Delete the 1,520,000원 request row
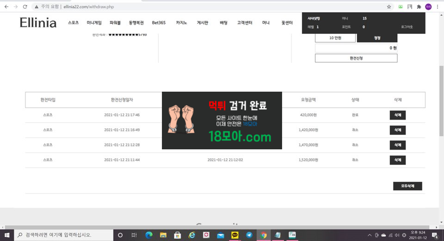The image size is (444, 241). (398, 160)
